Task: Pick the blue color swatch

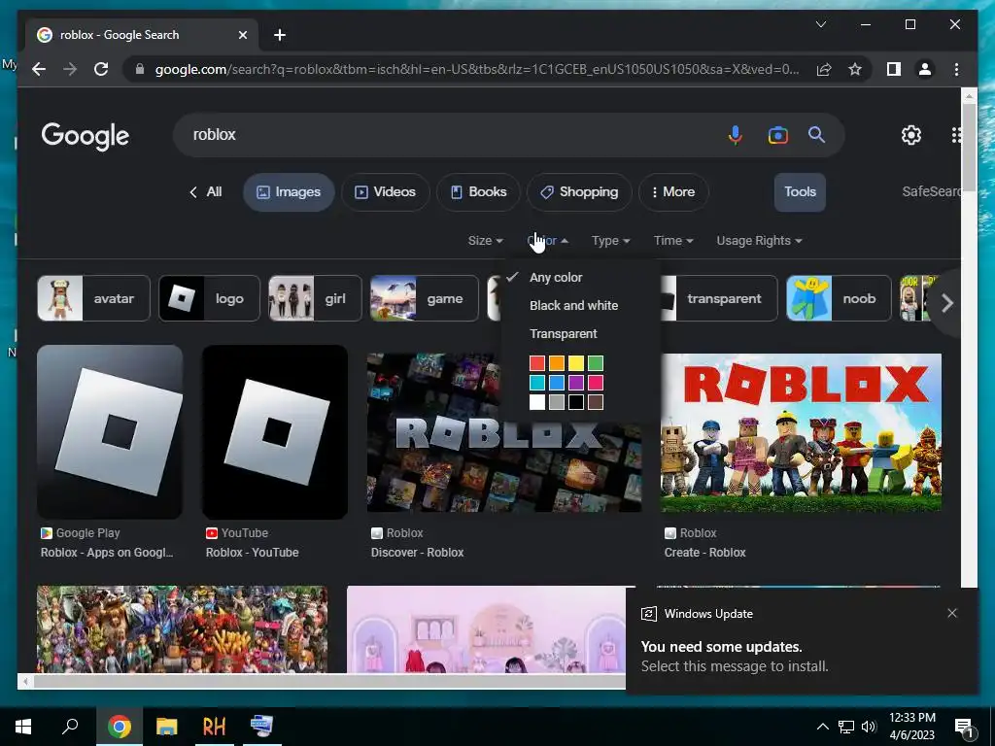Action: (557, 383)
